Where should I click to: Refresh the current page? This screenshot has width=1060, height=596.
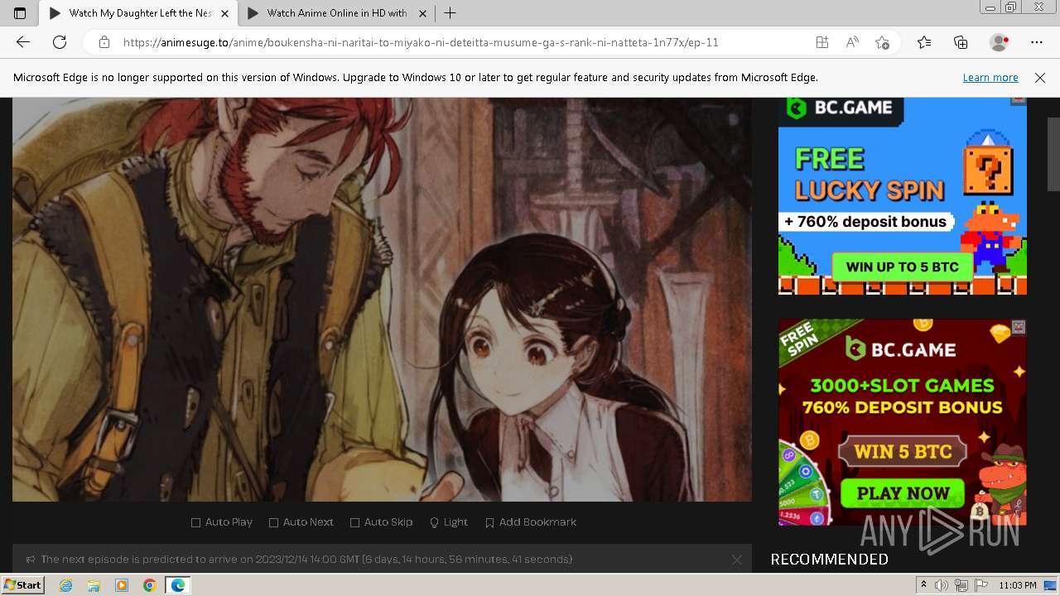(x=60, y=42)
